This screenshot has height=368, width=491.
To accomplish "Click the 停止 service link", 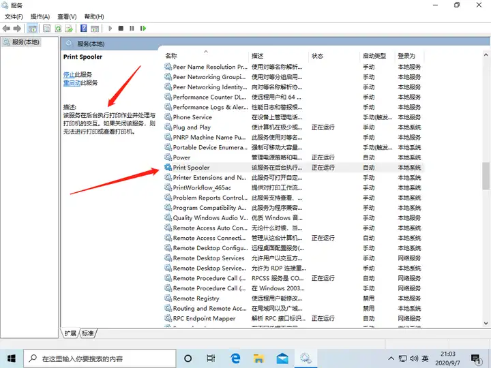I will pos(69,74).
